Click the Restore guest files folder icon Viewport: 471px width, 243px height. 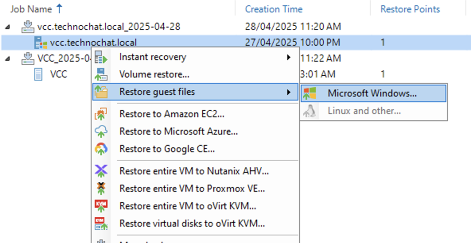click(101, 92)
